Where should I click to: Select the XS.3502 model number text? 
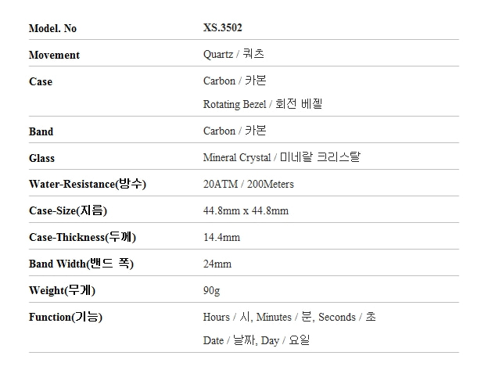222,28
